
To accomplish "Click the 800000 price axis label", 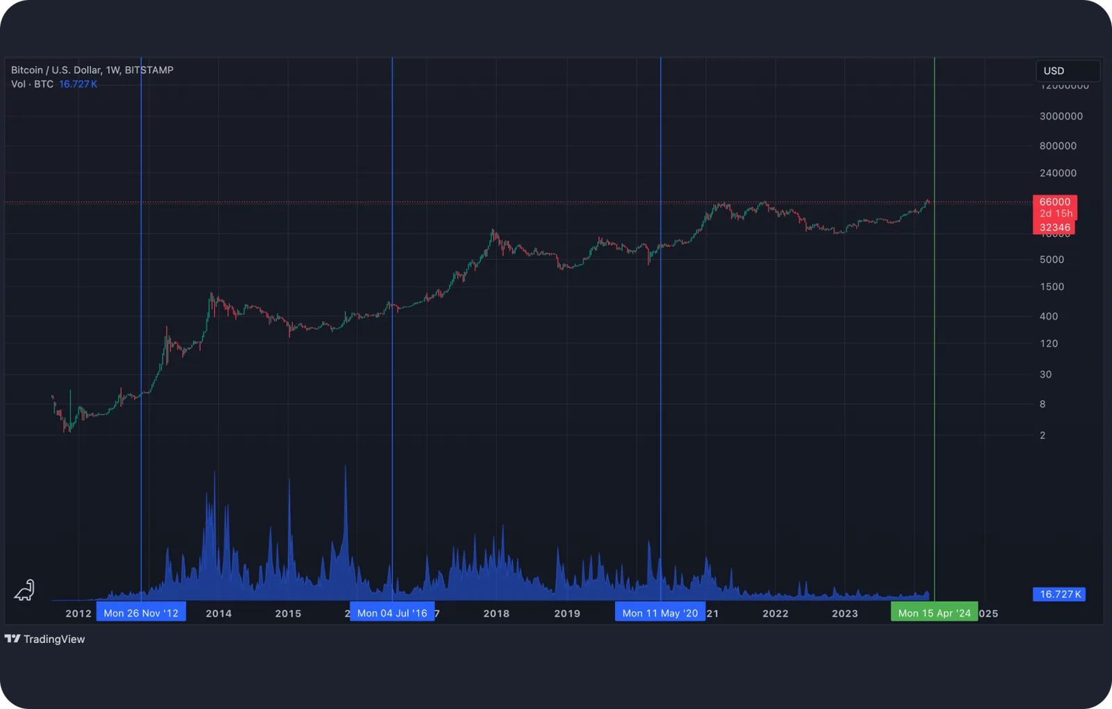I will pos(1058,146).
